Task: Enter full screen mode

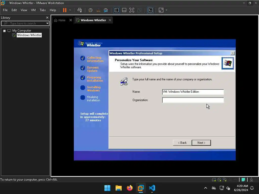Action: (132, 10)
